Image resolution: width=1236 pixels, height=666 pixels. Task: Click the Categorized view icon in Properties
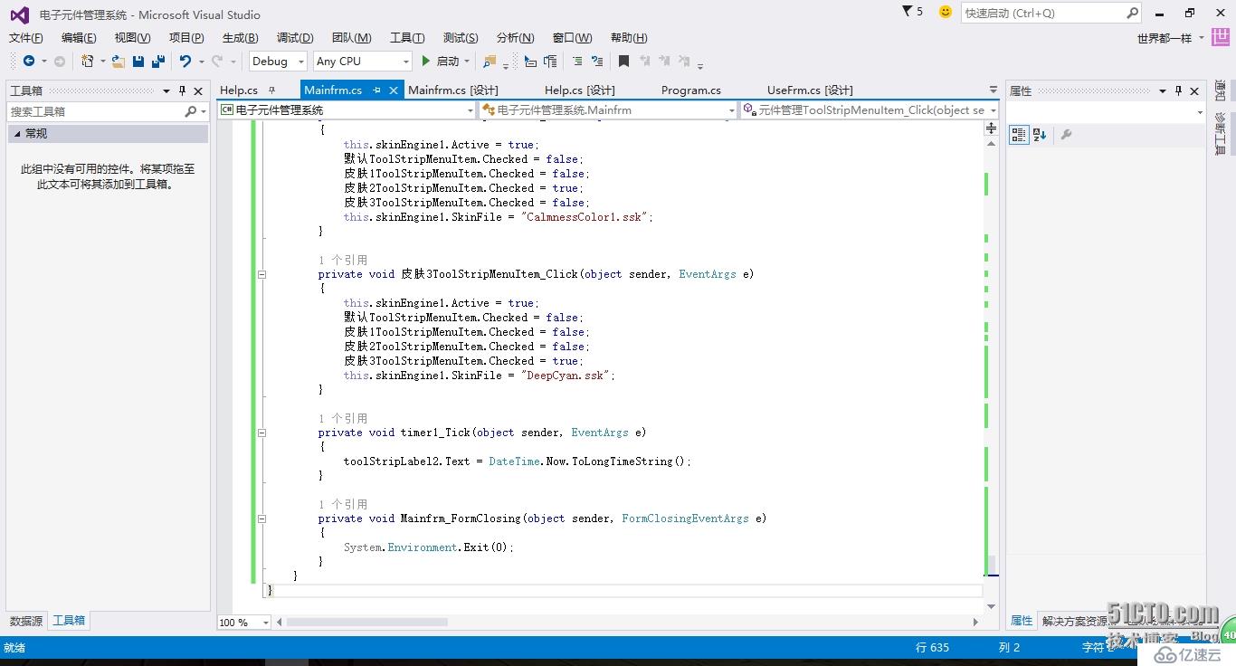[x=1019, y=134]
